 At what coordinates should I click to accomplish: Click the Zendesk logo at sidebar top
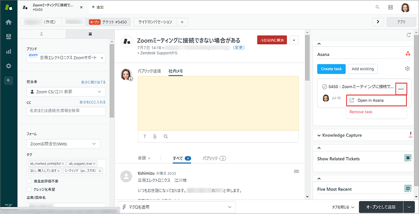(8, 7)
